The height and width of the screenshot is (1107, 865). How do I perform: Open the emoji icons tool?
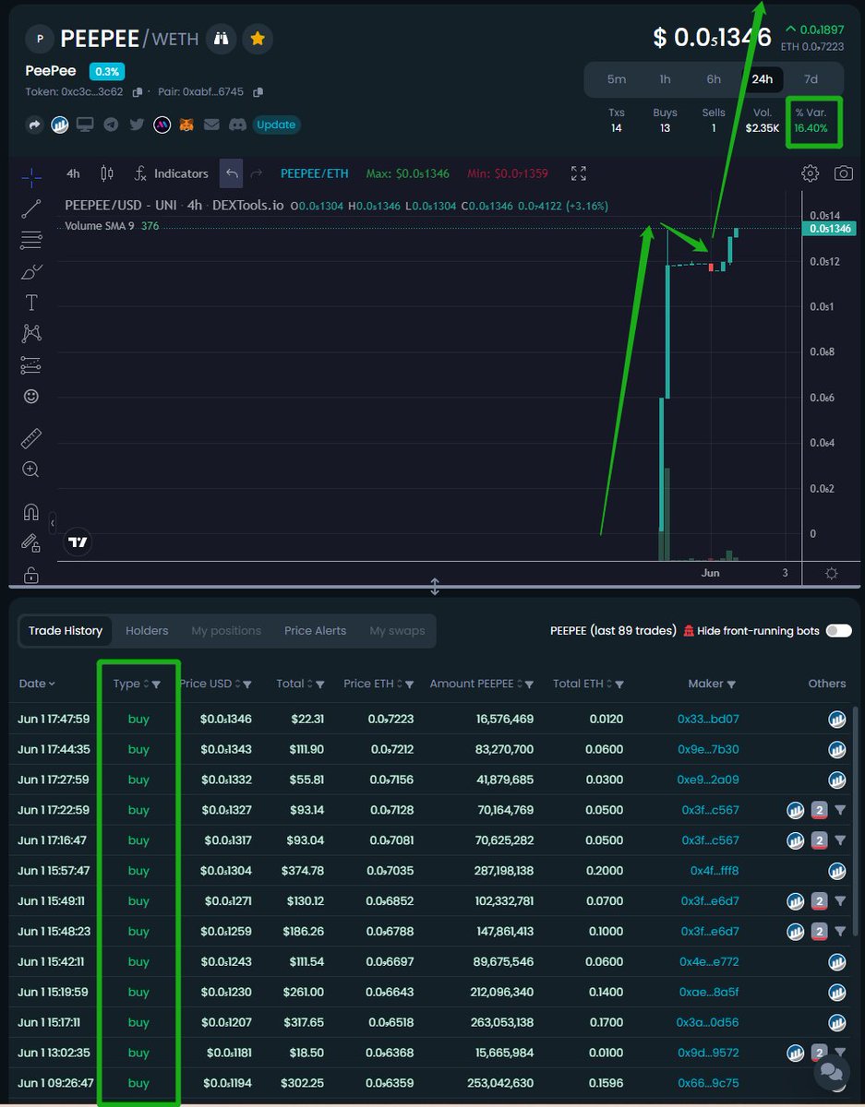(30, 396)
